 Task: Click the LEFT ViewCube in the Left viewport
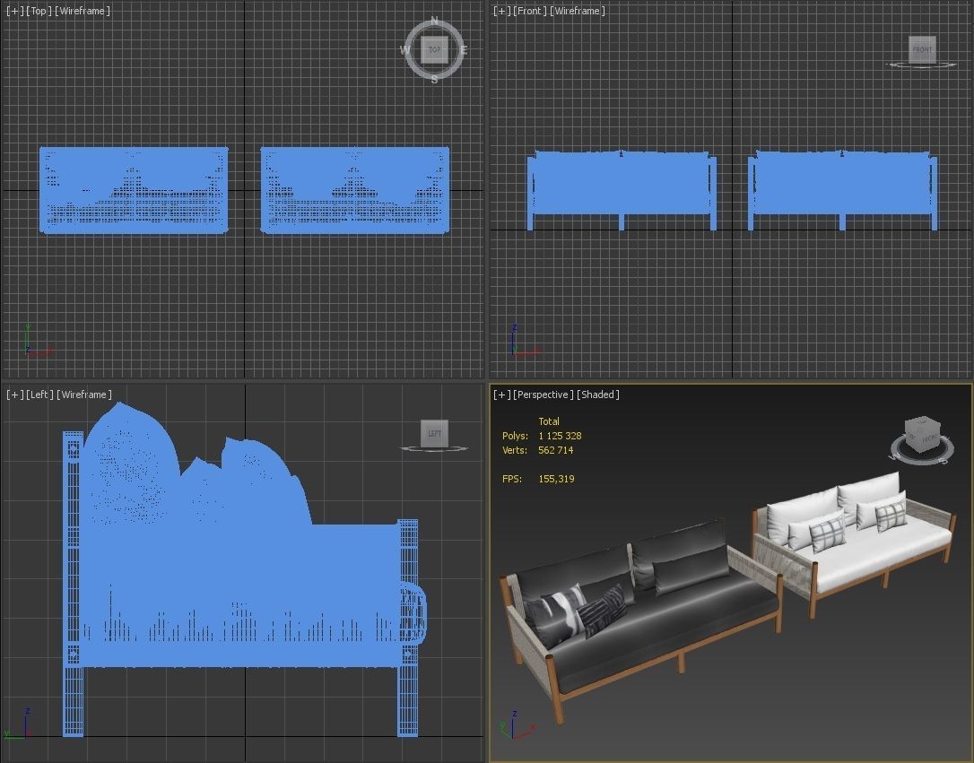436,432
